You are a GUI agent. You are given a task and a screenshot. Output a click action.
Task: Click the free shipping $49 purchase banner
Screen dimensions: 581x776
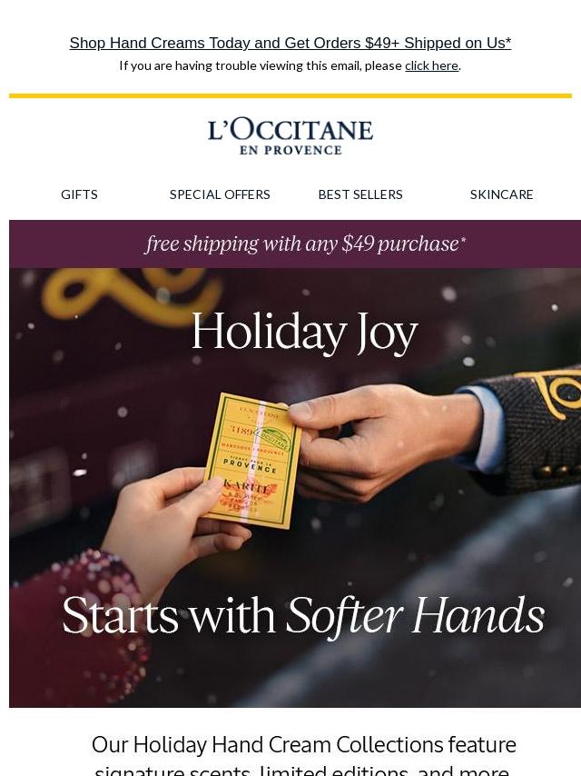tap(295, 244)
